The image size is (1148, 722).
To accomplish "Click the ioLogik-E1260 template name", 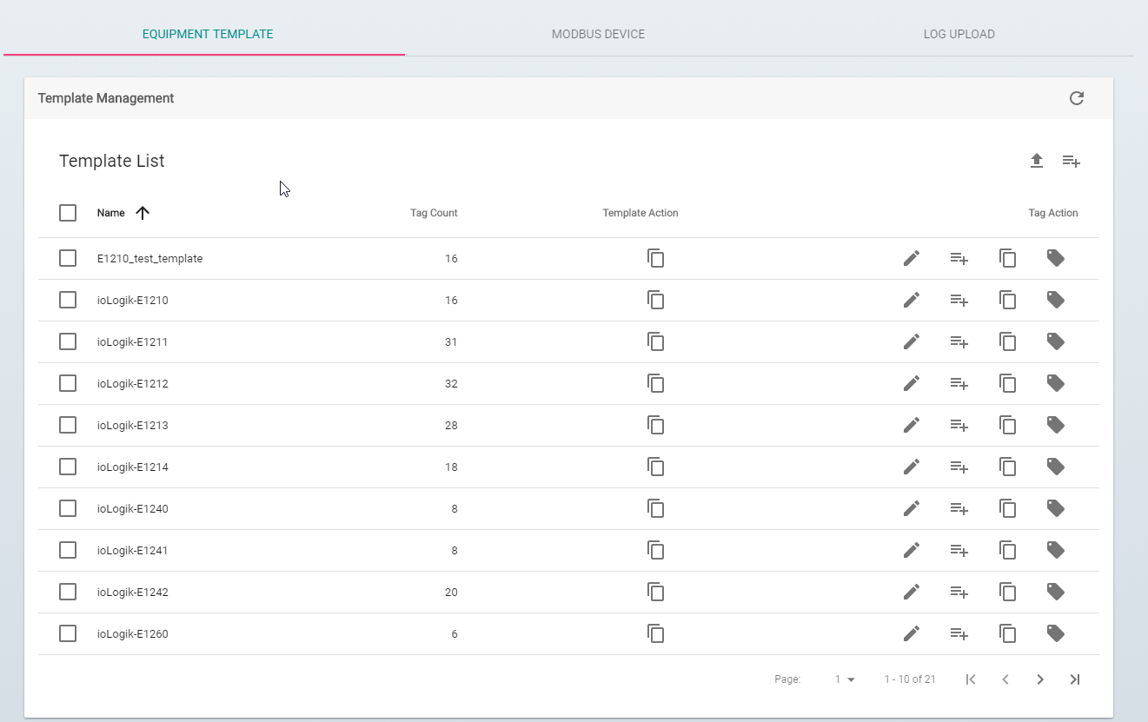I will point(133,633).
